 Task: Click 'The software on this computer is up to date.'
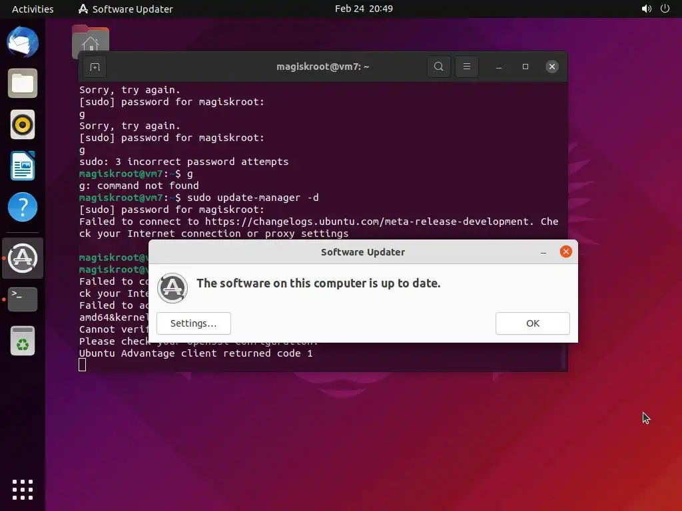coord(318,283)
